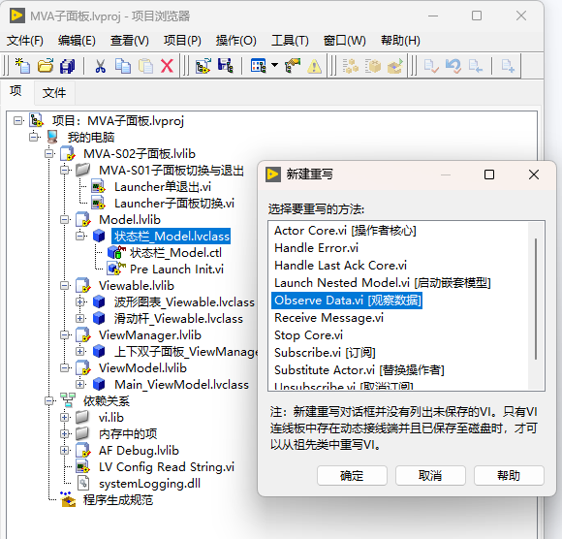Collapse the MVA-S01子面板切换与退出 folder

(x=65, y=171)
